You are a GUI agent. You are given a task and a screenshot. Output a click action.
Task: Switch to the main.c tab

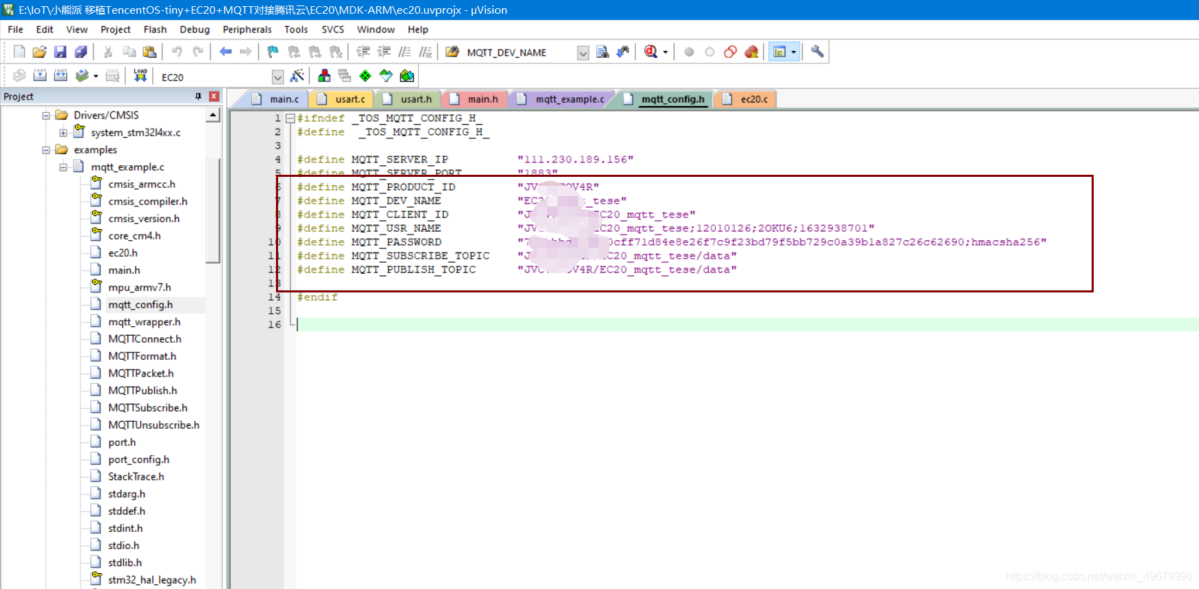276,99
